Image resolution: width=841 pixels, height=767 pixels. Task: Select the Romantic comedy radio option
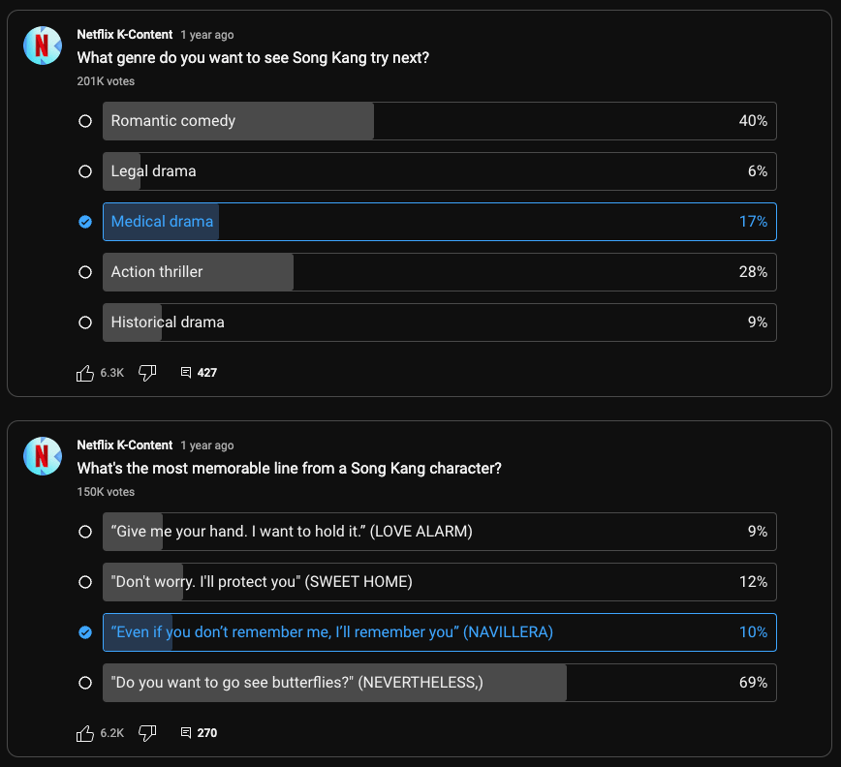pyautogui.click(x=85, y=121)
